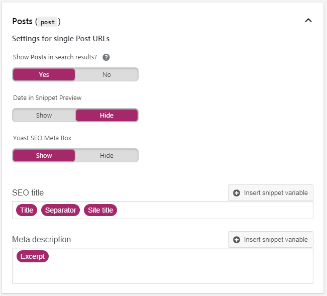Set Date in Snippet Preview to Hide
Screen dimensions: 327x296
[x=106, y=115]
